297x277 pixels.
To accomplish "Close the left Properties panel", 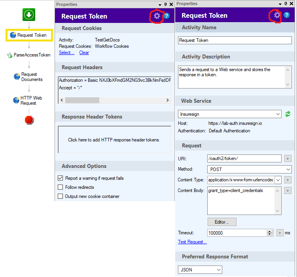I will 171,4.
